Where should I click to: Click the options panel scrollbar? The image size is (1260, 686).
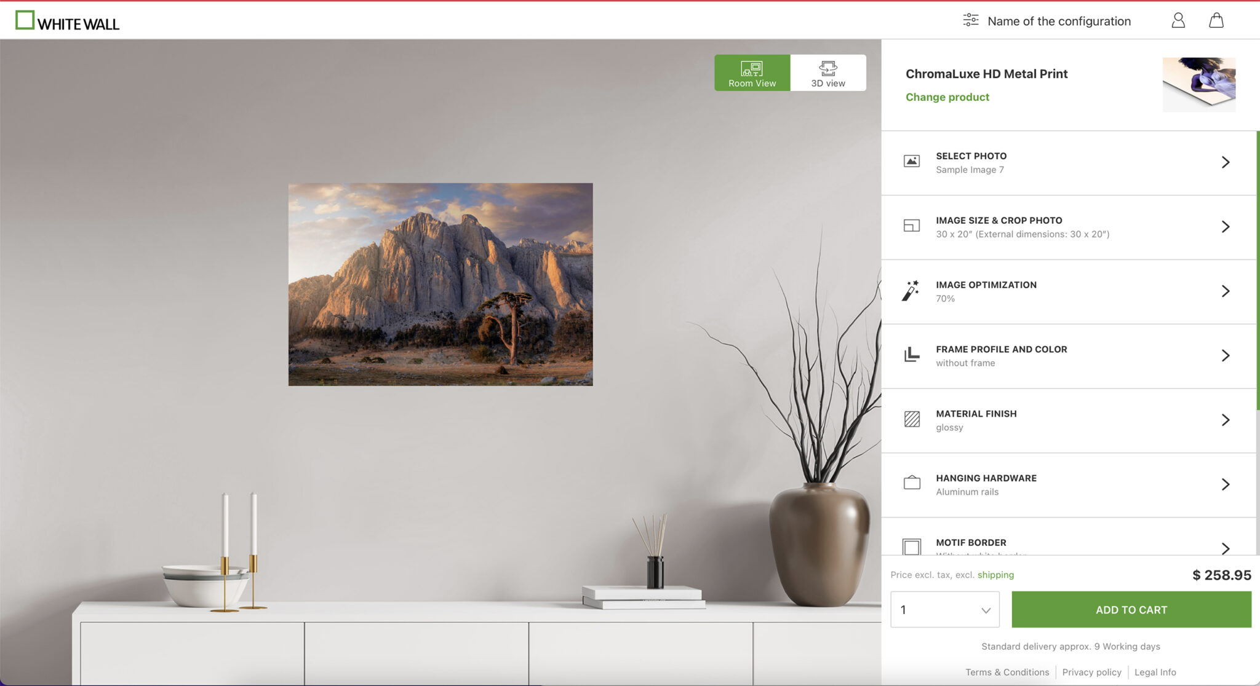(1258, 270)
